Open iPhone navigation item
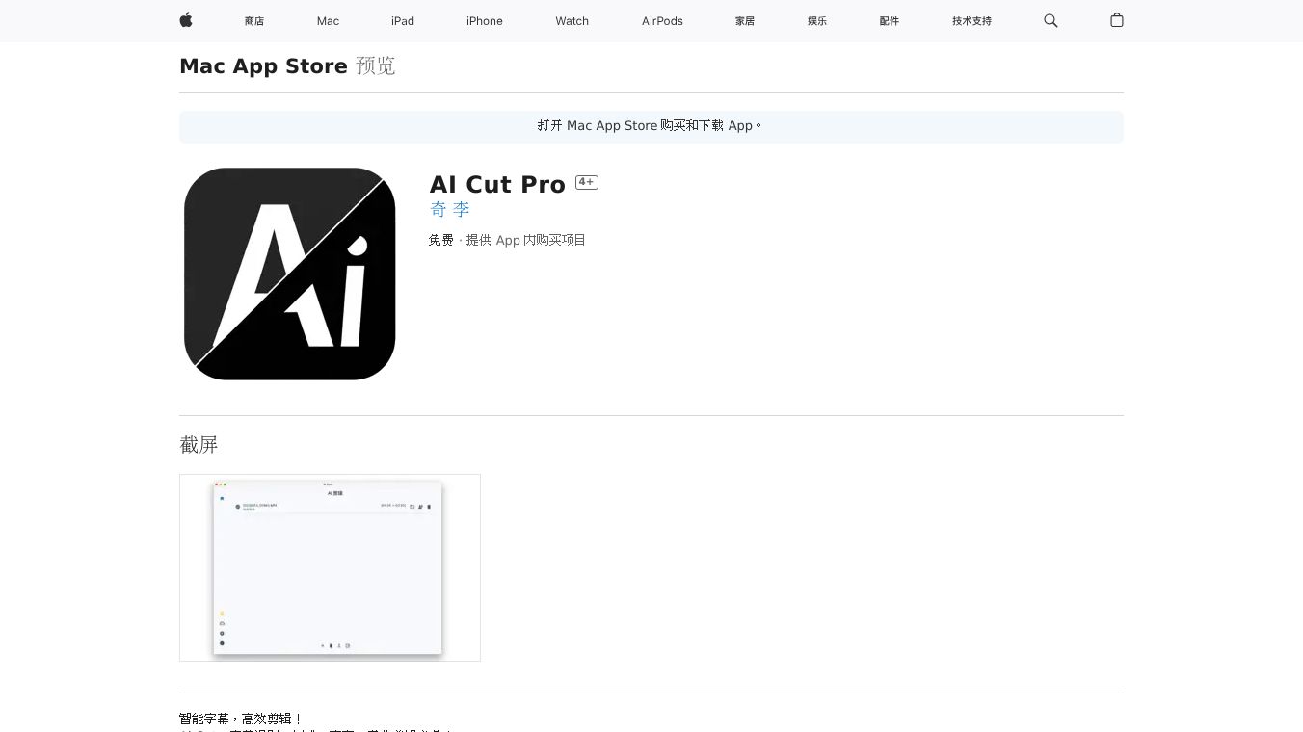This screenshot has width=1303, height=732. [485, 21]
